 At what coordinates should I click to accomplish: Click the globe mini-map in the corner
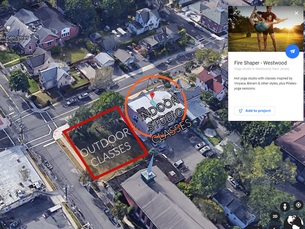[294, 222]
